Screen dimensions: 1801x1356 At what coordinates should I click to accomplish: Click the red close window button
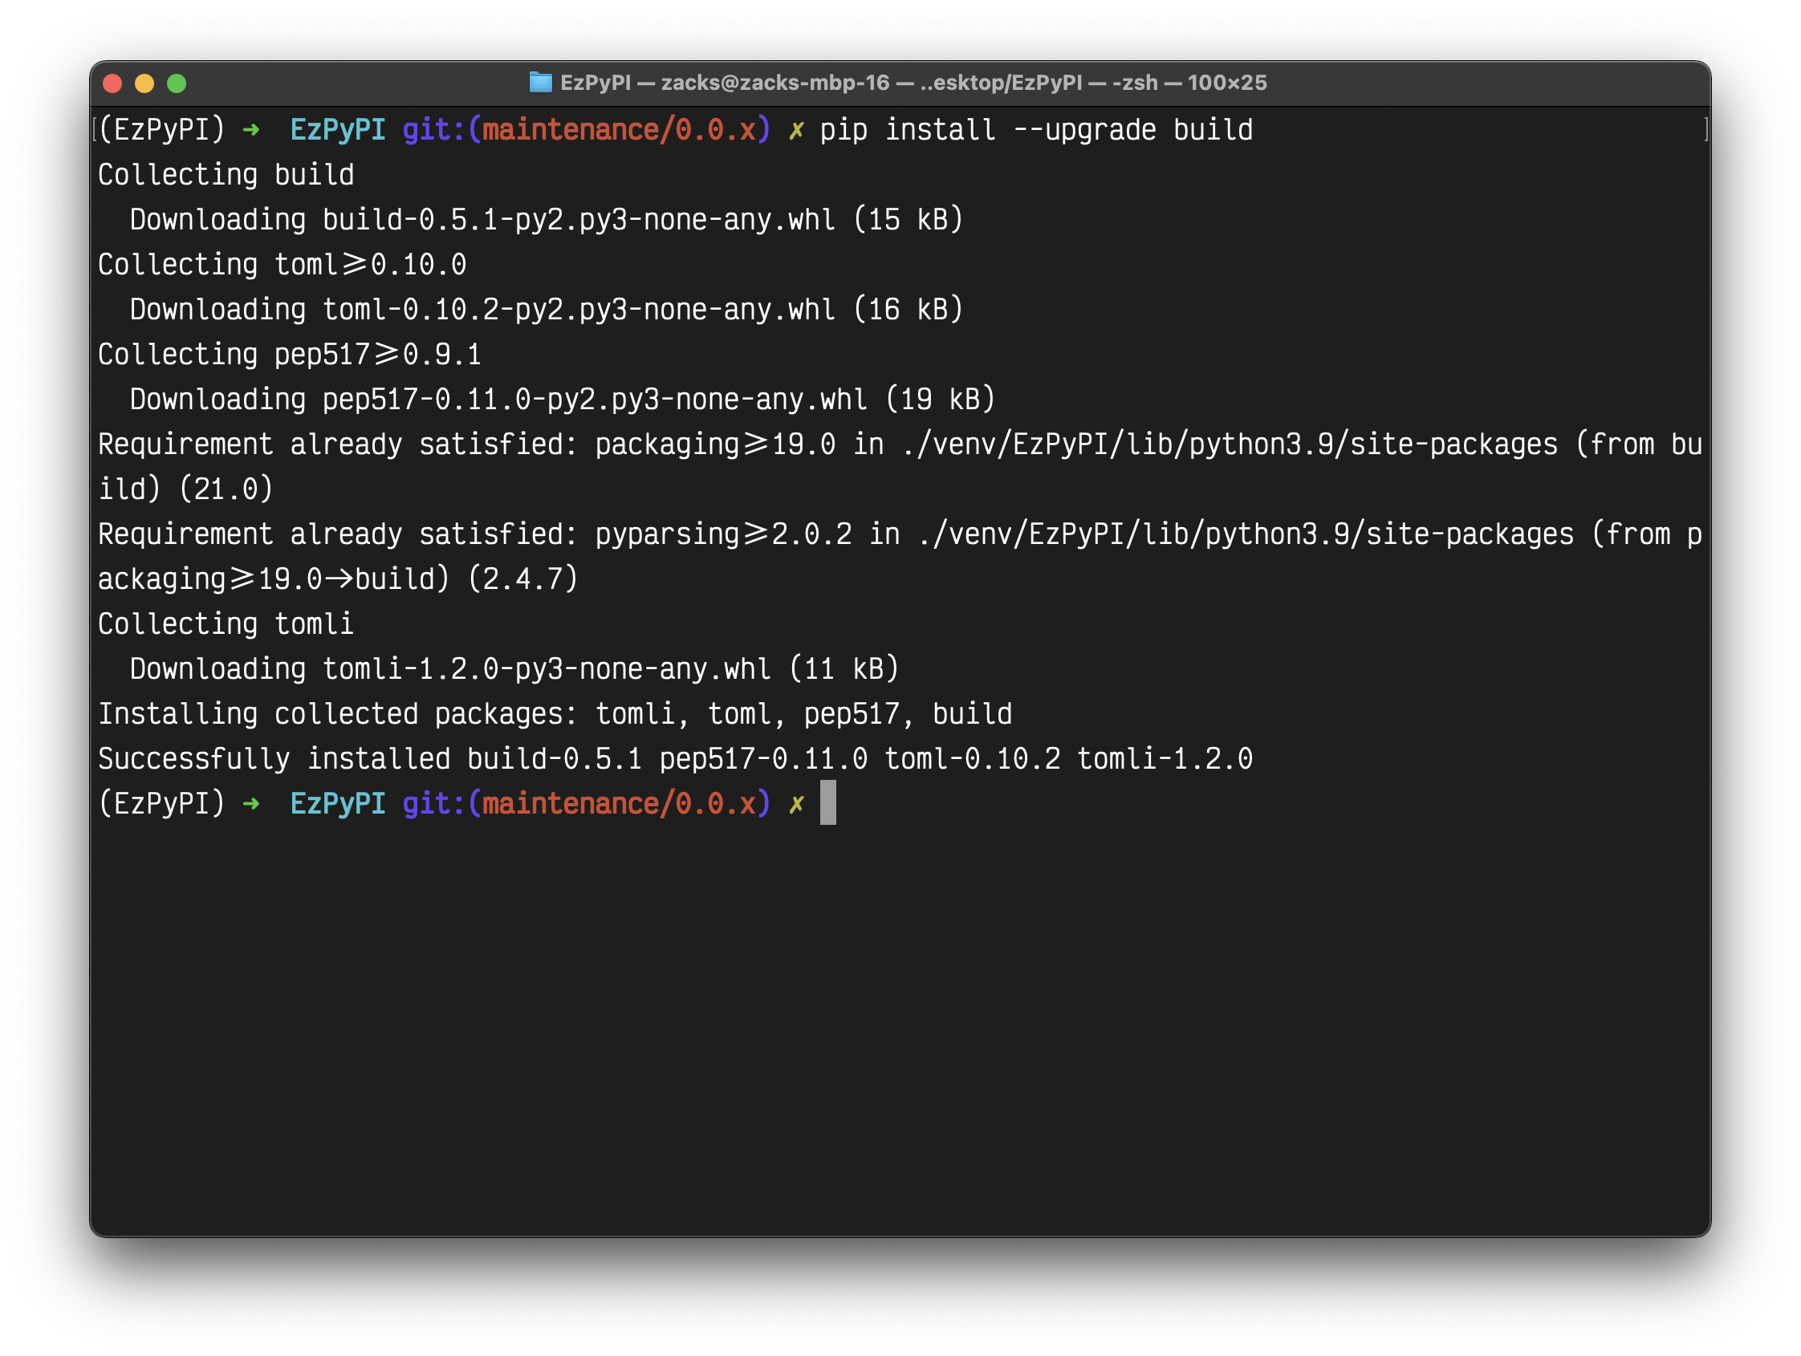click(x=112, y=83)
